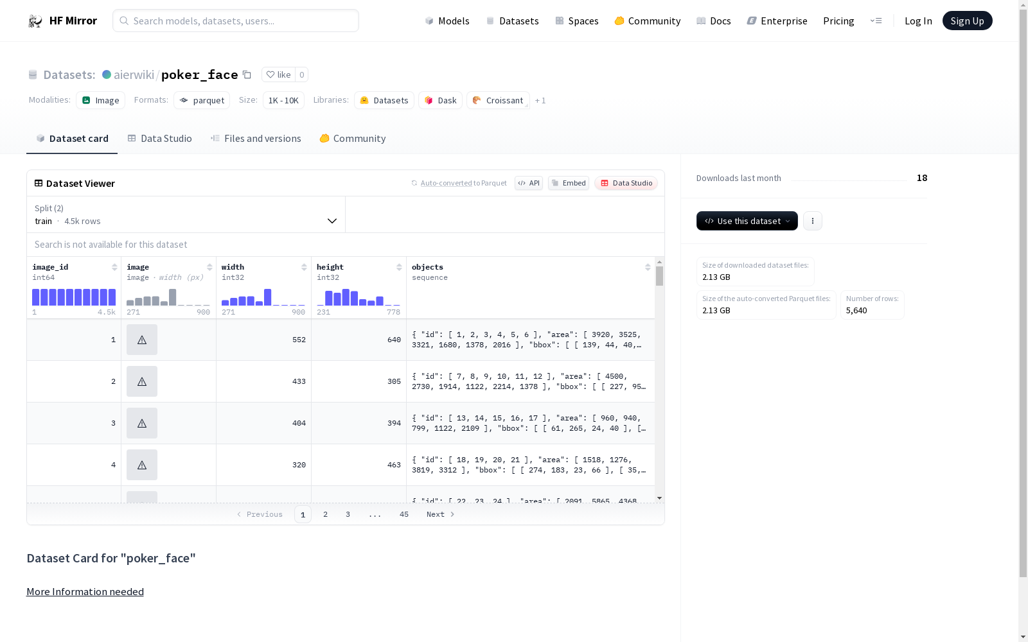The width and height of the screenshot is (1028, 642).
Task: Open the more options kebab menu
Action: [812, 221]
